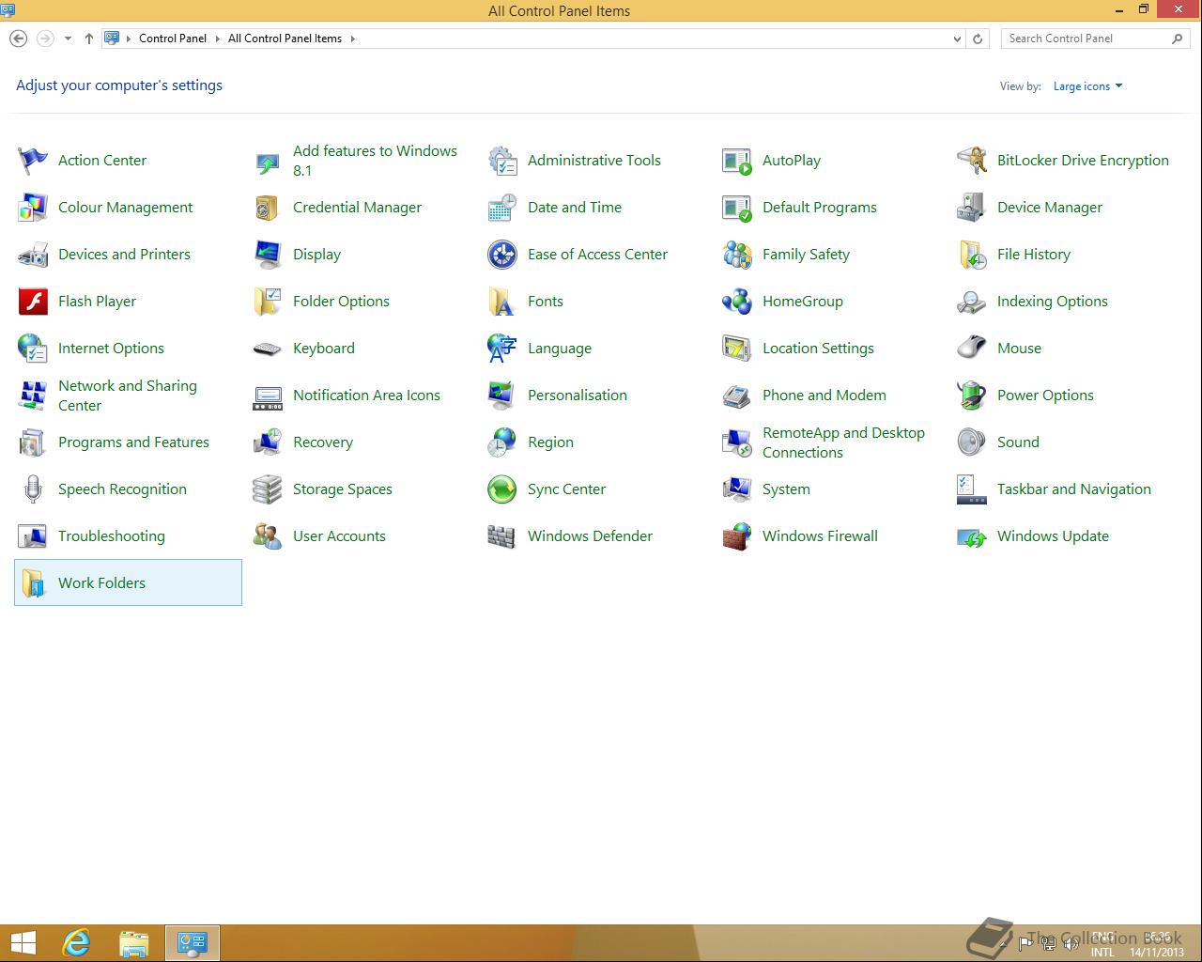
Task: Open the recent locations arrow dropdown
Action: [x=68, y=39]
